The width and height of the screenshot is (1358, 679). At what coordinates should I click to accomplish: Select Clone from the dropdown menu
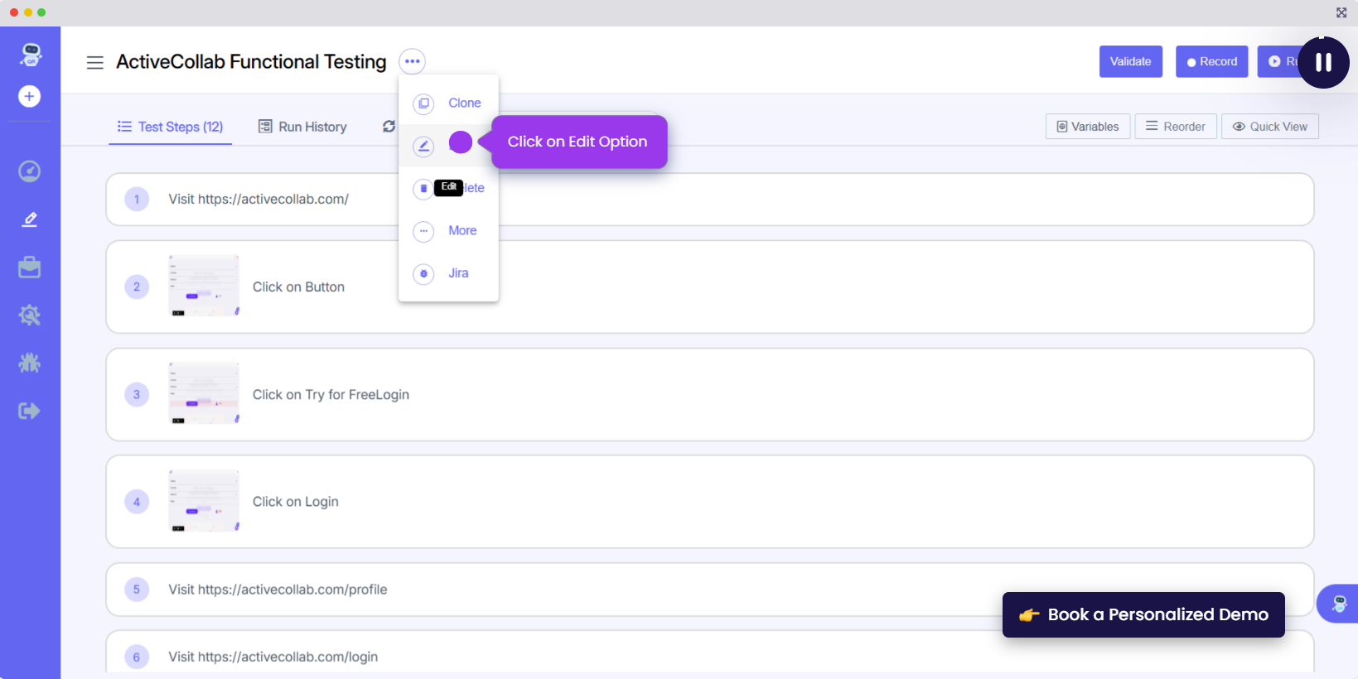(x=464, y=104)
